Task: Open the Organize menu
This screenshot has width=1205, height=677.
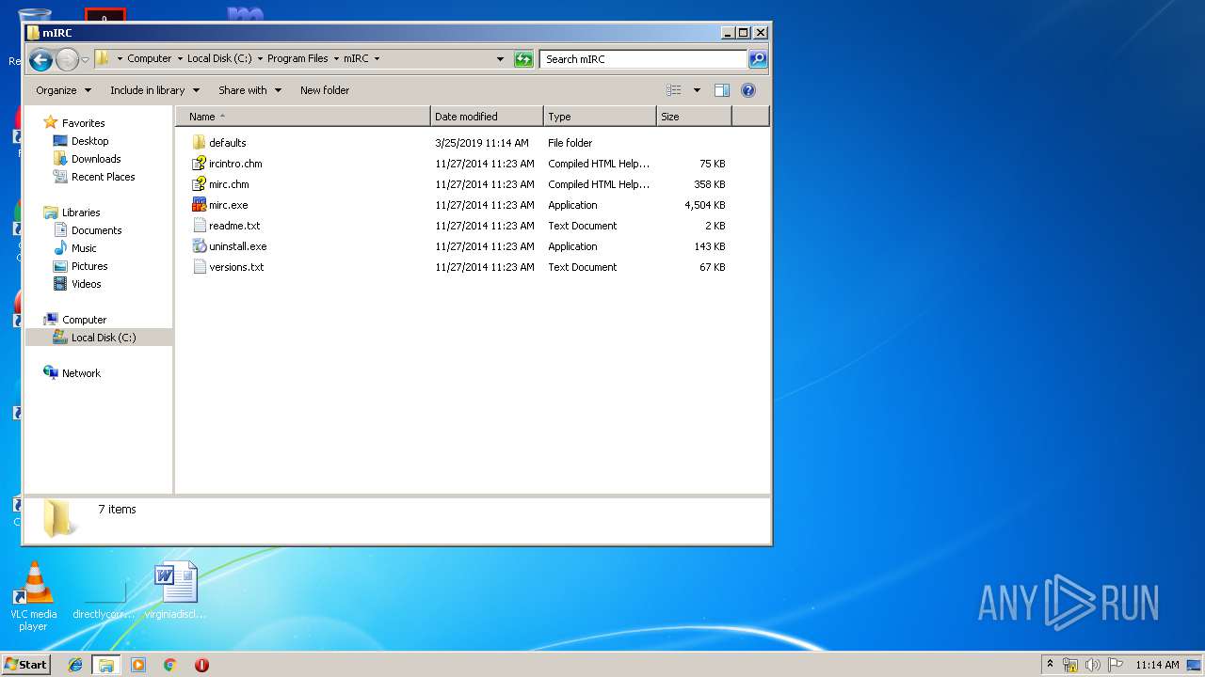Action: 63,90
